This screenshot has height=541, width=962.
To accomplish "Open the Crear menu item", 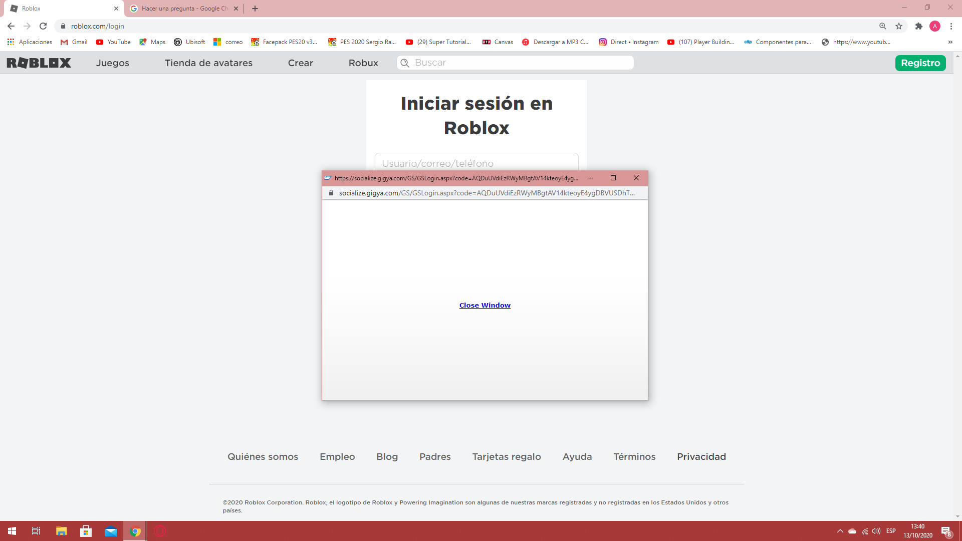I will click(x=301, y=63).
